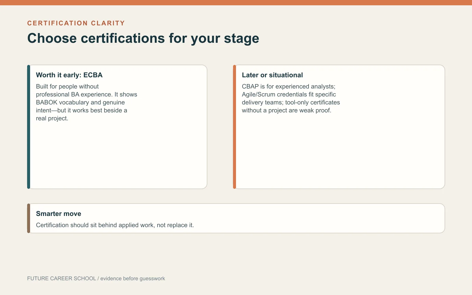Screen dimensions: 472x295
Task: Click the paragraph starting 'CBAP is for experienced analysts'
Action: pos(291,99)
